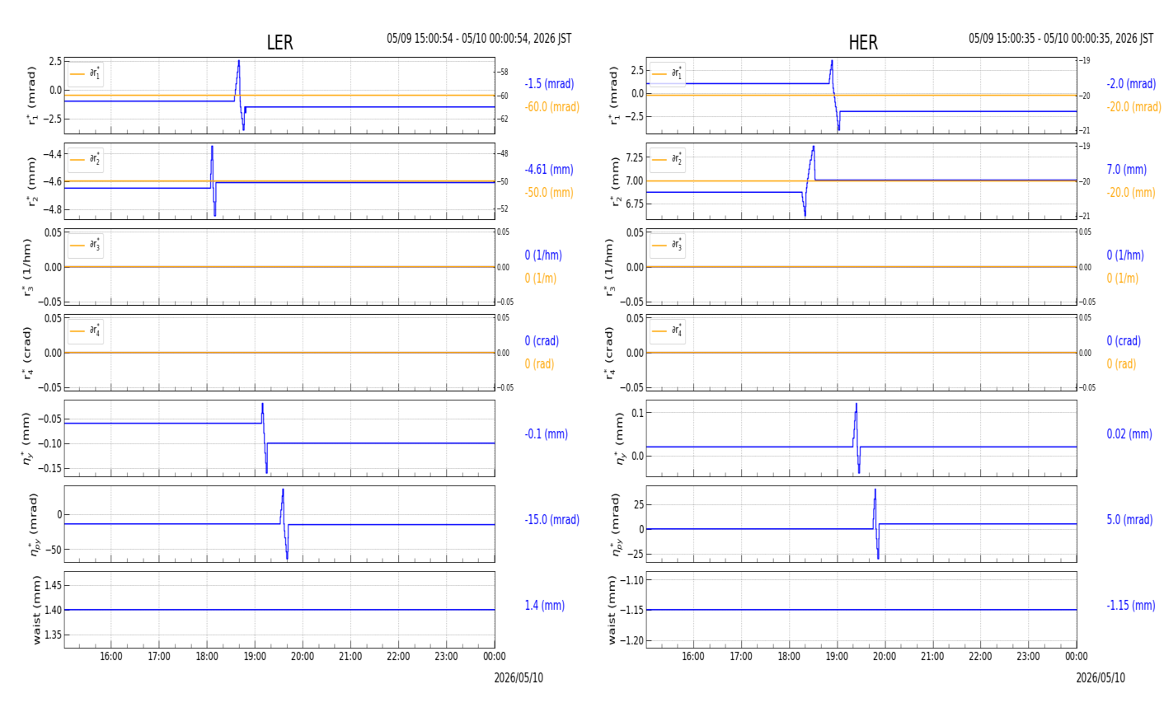Image resolution: width=1164 pixels, height=712 pixels.
Task: Click the 2026/05/10 date under HER
Action: pos(1101,678)
